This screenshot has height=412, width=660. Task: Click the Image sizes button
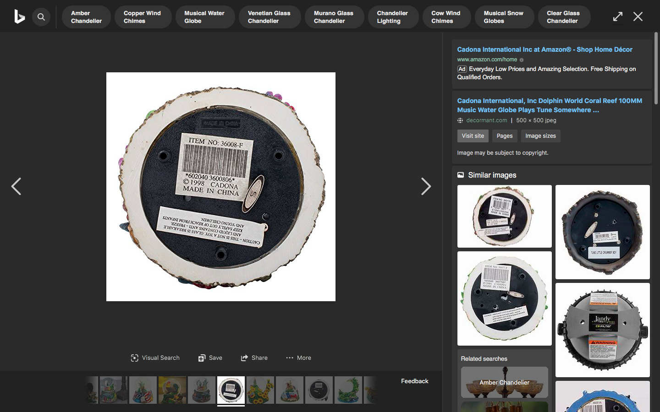pos(540,136)
